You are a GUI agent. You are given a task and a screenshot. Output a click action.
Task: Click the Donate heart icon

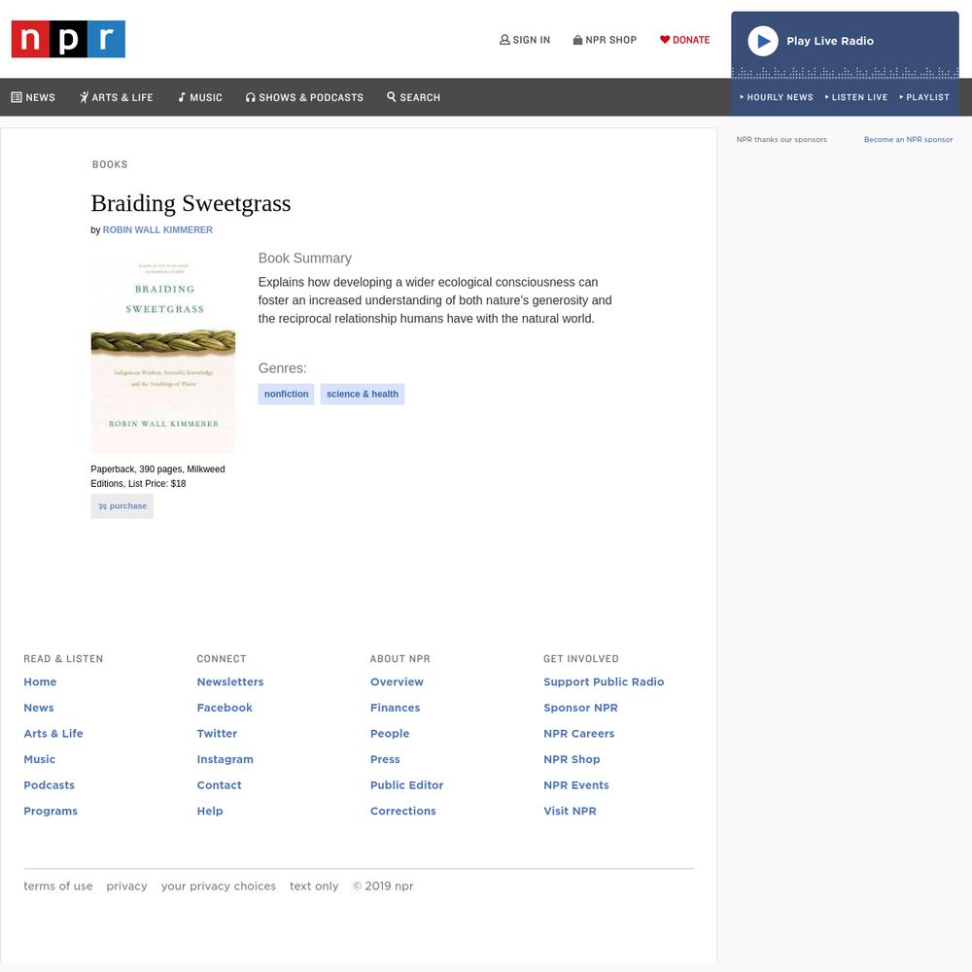(665, 40)
